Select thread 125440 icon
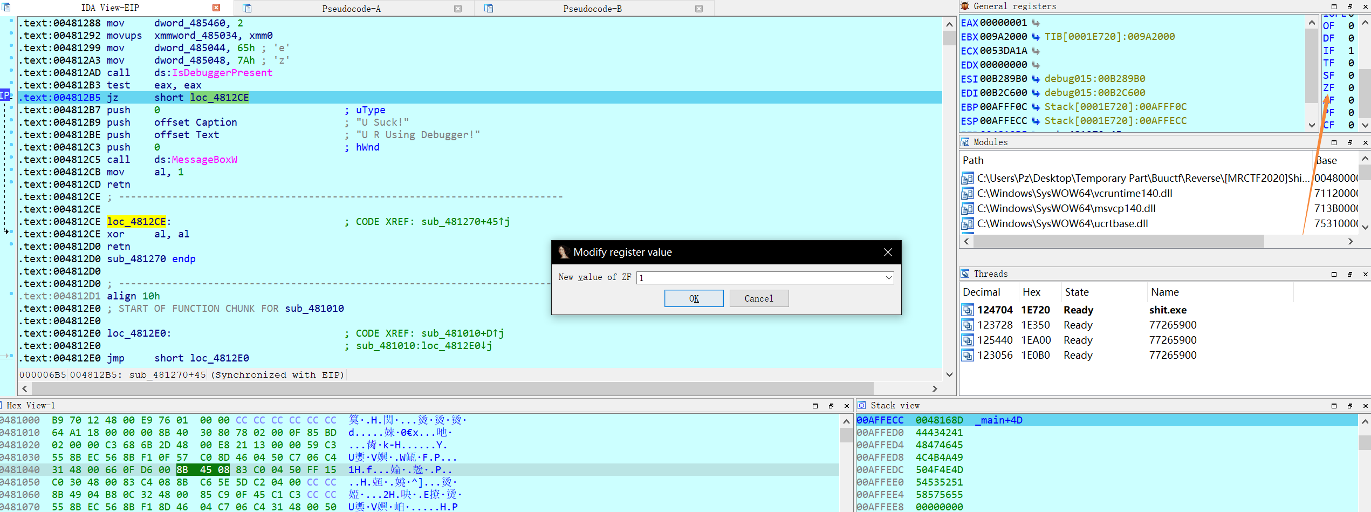This screenshot has height=512, width=1371. coord(968,340)
